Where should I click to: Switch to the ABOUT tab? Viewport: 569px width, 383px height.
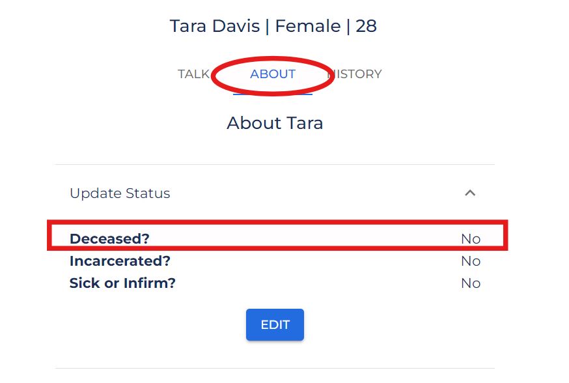click(273, 74)
